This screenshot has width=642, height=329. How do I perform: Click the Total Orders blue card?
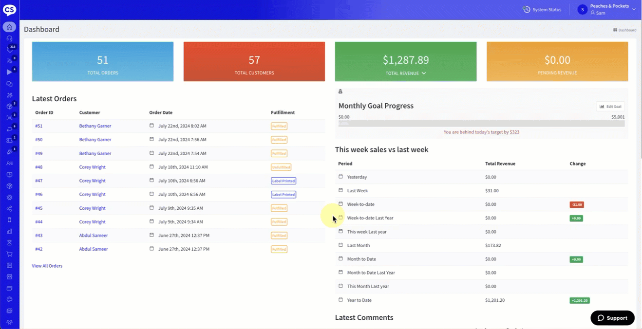103,62
